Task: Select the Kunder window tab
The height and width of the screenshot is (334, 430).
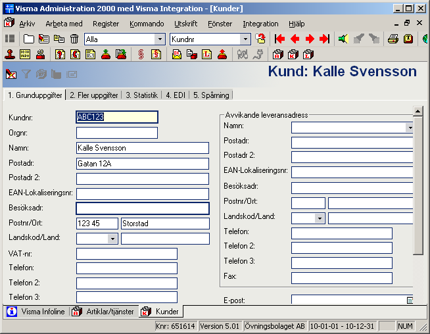Action: pos(160,312)
